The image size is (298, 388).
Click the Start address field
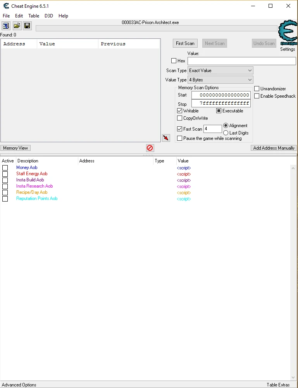221,95
